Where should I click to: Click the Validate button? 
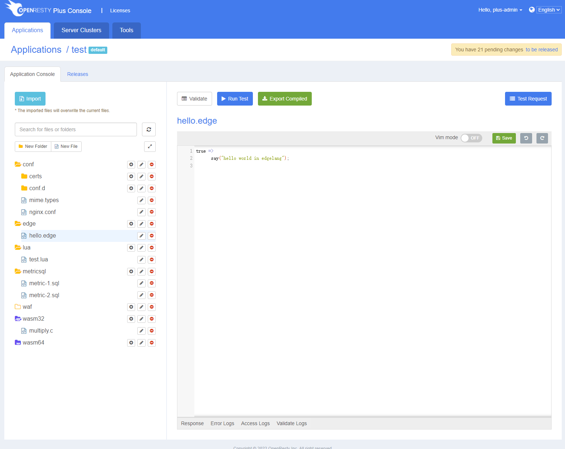[x=194, y=99]
